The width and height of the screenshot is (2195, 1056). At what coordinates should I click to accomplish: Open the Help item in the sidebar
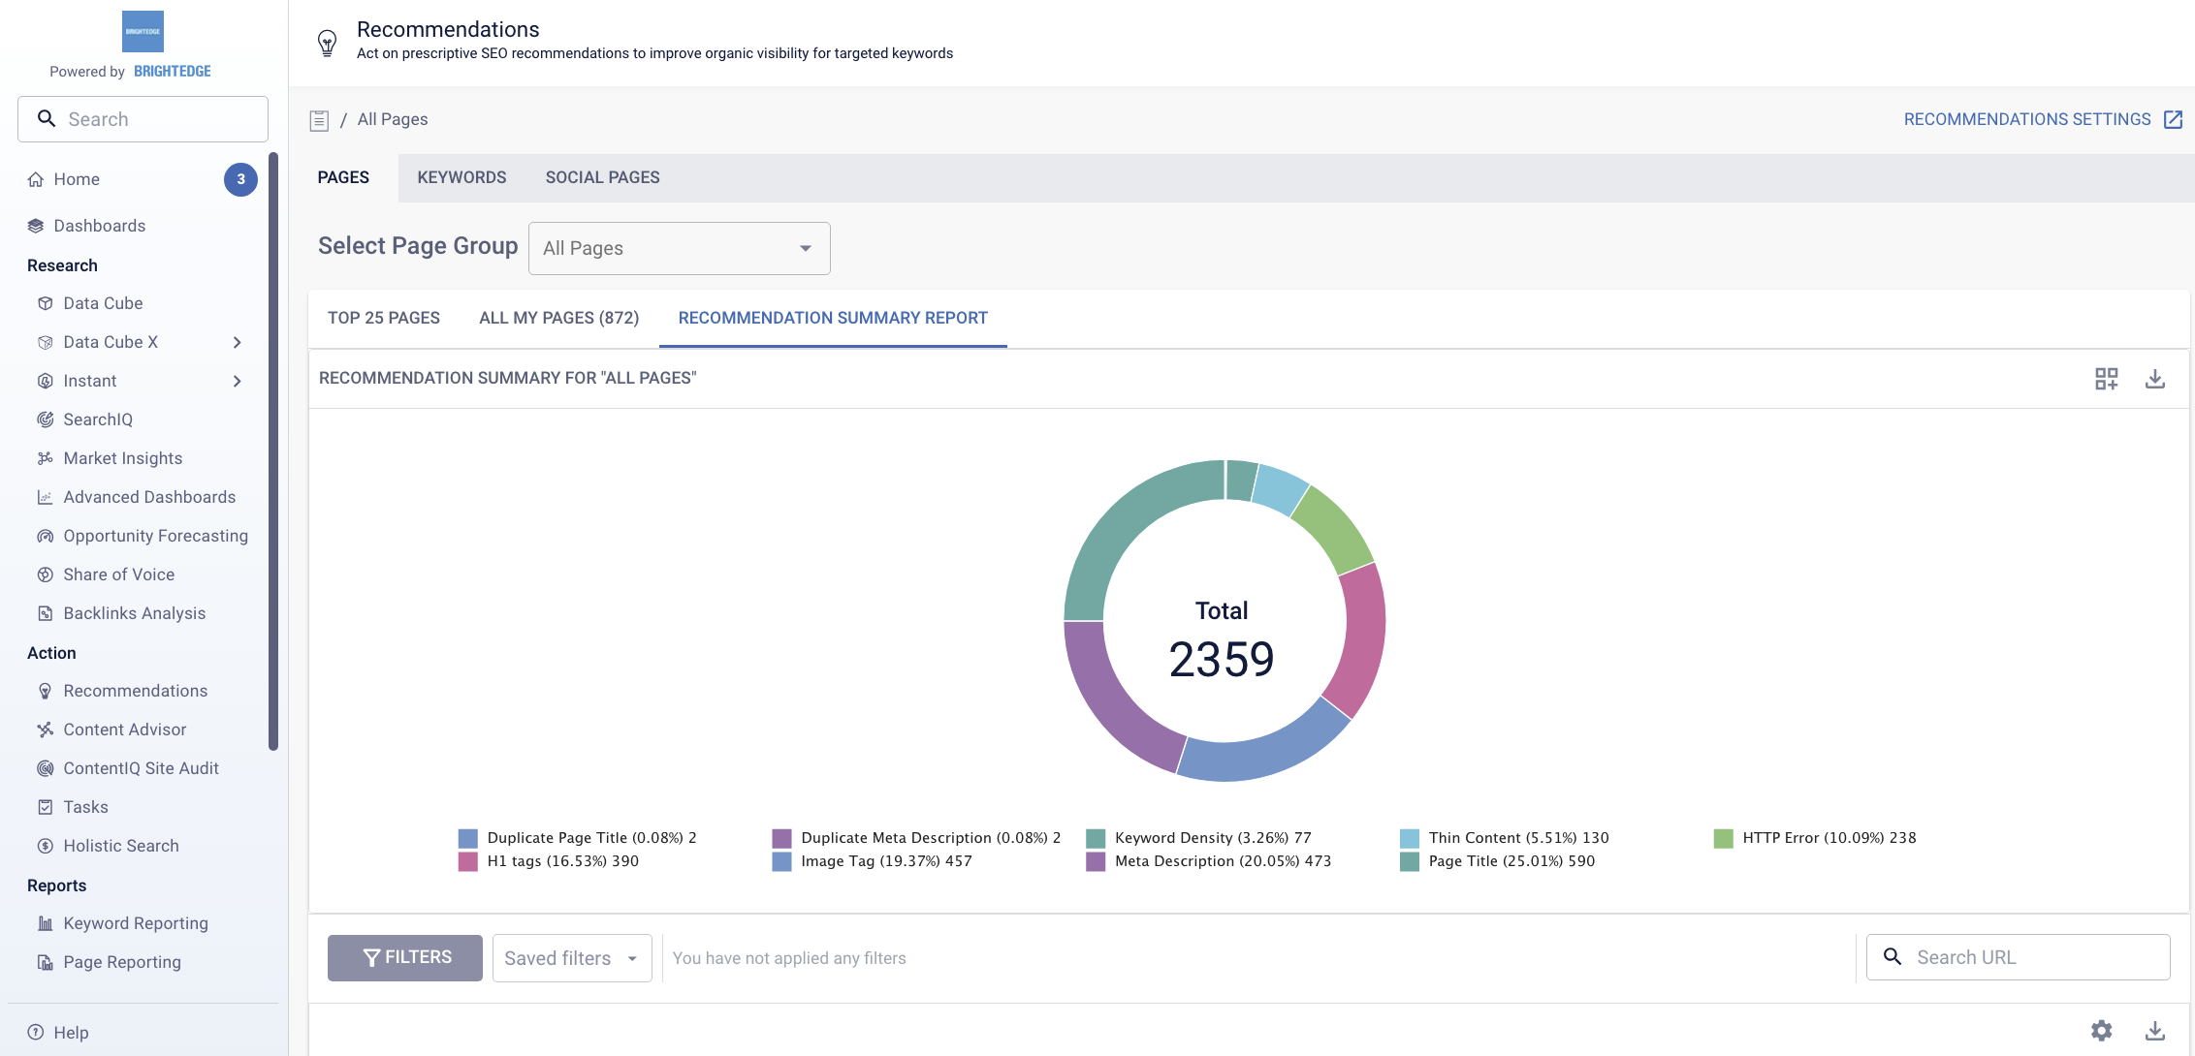tap(71, 1033)
